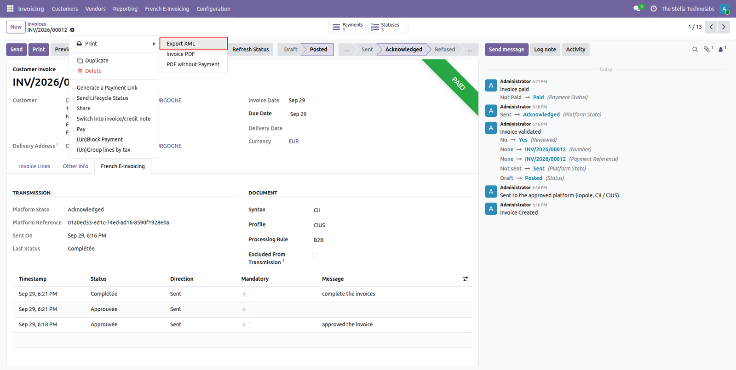Choose PDF without Payment option

[x=193, y=64]
